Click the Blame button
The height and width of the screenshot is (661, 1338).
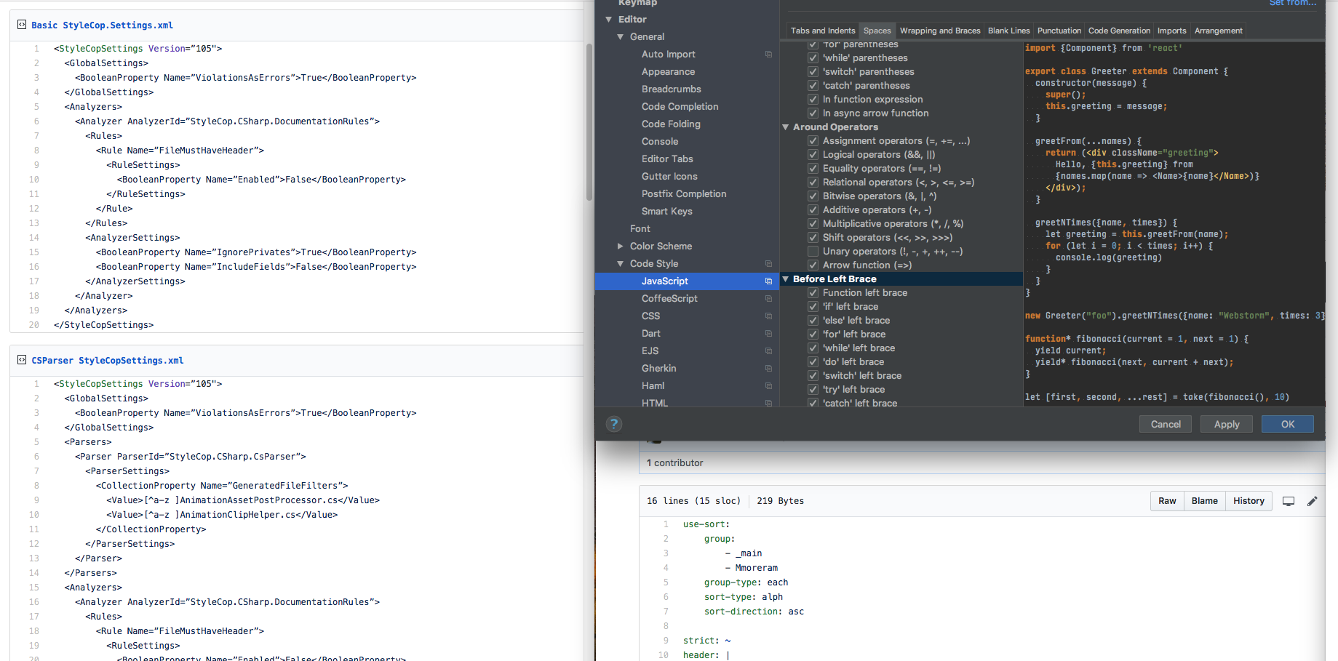[1205, 501]
